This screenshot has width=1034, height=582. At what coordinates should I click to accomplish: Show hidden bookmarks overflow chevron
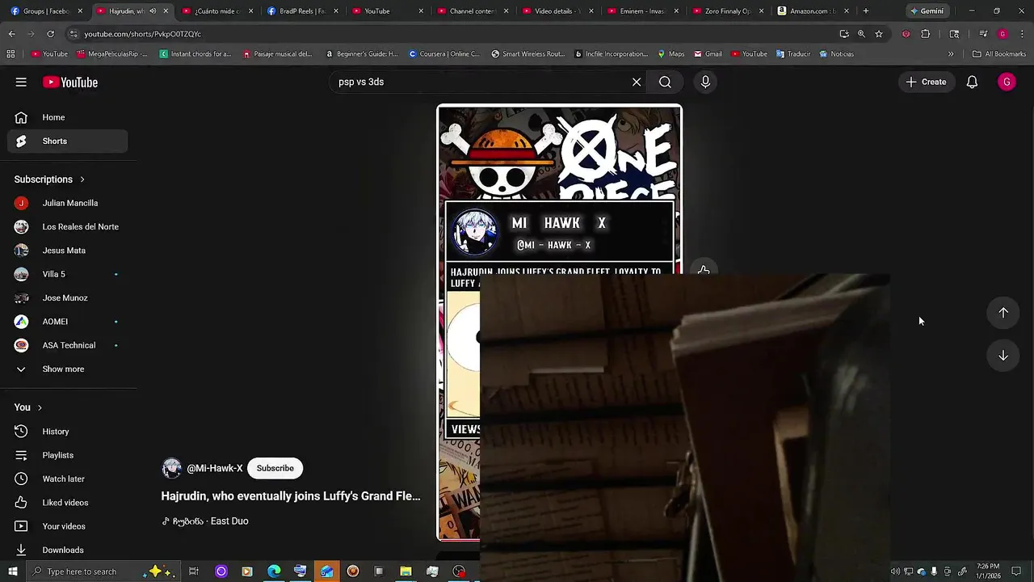(951, 54)
